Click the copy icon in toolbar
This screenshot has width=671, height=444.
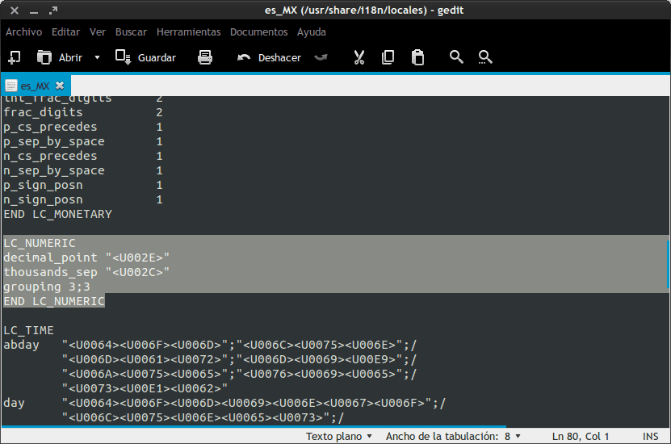[388, 57]
